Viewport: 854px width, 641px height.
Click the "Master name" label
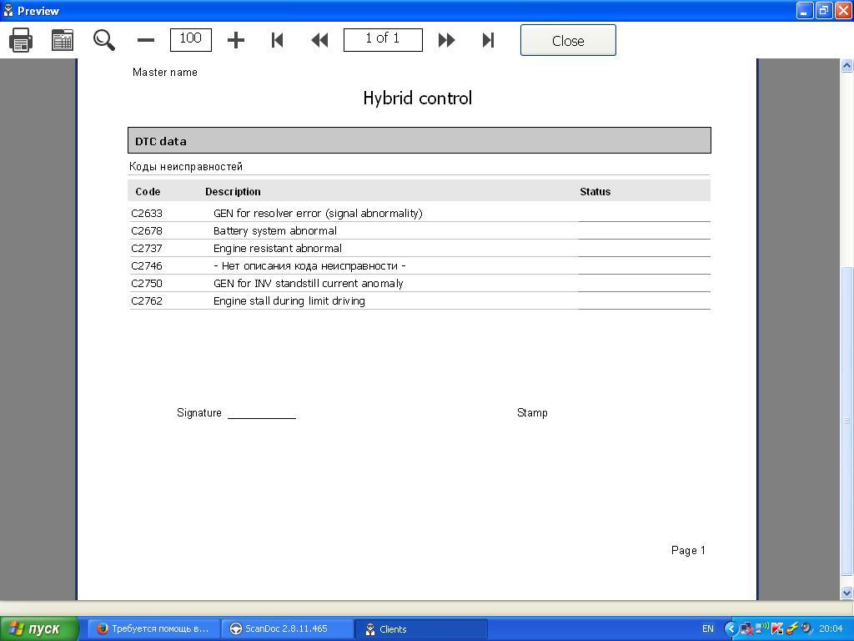click(x=165, y=72)
